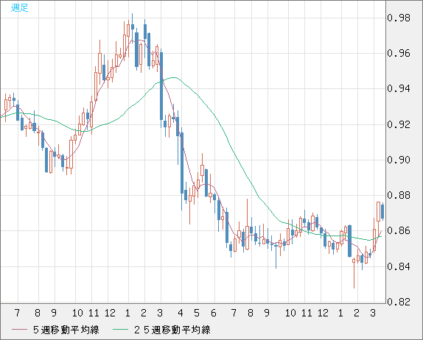
Task: Click the 0.96 price axis label
Action: 399,53
